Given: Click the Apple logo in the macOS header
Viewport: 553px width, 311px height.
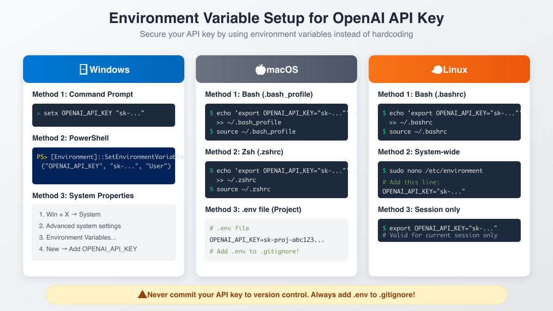Looking at the screenshot, I should pos(260,69).
